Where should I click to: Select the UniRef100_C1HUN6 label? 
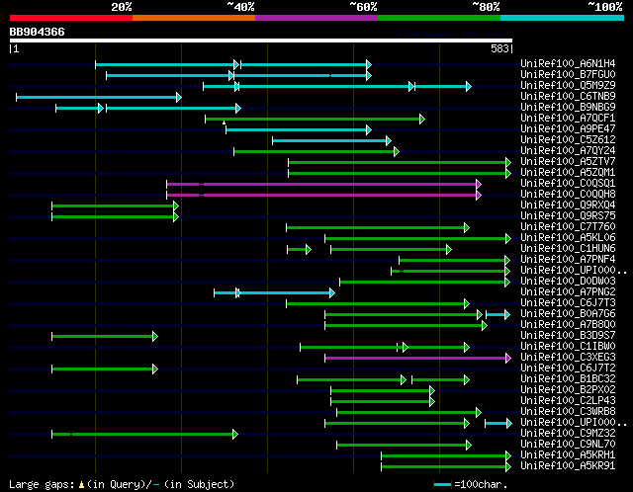568,249
